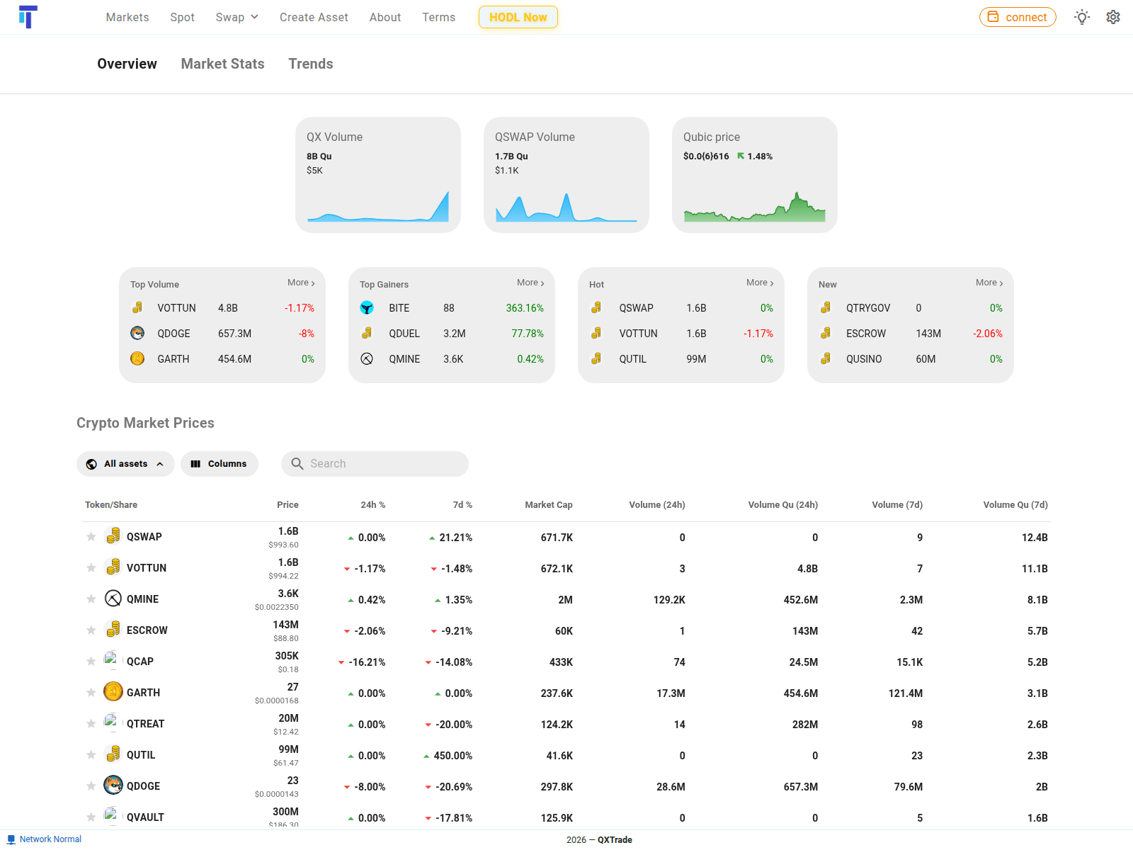The height and width of the screenshot is (850, 1133).
Task: Sort by Price column header
Action: coord(287,505)
